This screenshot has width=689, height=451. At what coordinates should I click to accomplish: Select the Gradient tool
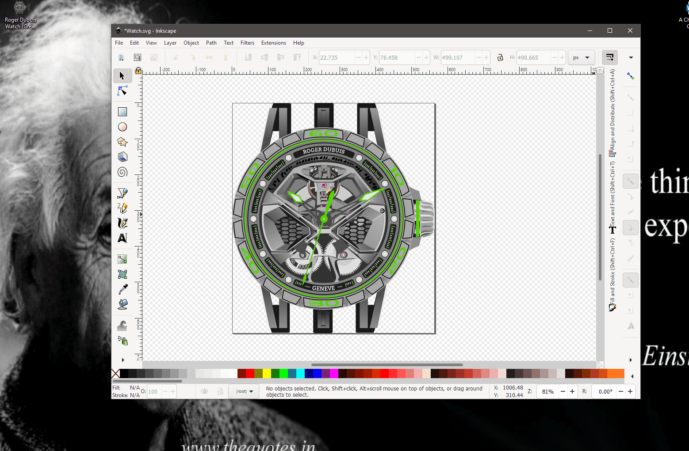(x=122, y=259)
